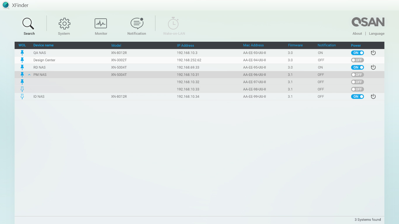Click the Wake-on-LAN timer icon
Image resolution: width=399 pixels, height=224 pixels.
174,24
